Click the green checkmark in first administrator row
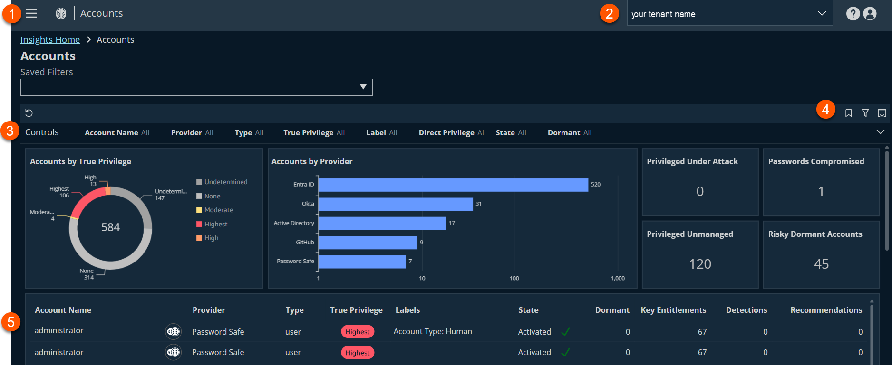This screenshot has width=892, height=365. tap(565, 332)
